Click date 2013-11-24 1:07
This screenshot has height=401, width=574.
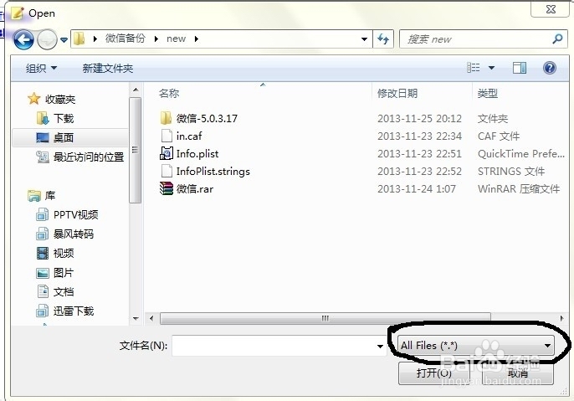tap(417, 189)
